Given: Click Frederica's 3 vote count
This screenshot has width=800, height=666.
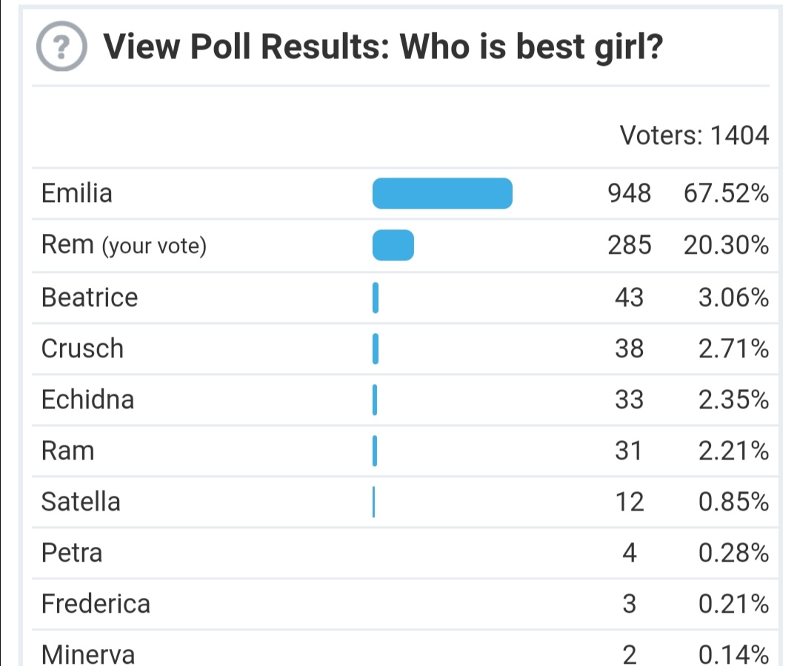Looking at the screenshot, I should (x=629, y=605).
